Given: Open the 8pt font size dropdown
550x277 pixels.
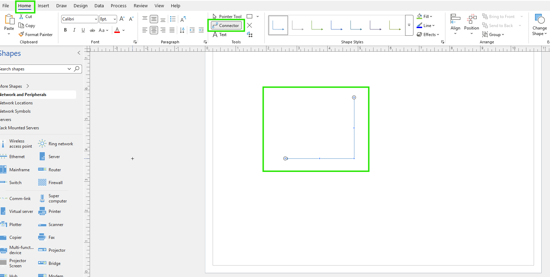Looking at the screenshot, I should pos(114,19).
